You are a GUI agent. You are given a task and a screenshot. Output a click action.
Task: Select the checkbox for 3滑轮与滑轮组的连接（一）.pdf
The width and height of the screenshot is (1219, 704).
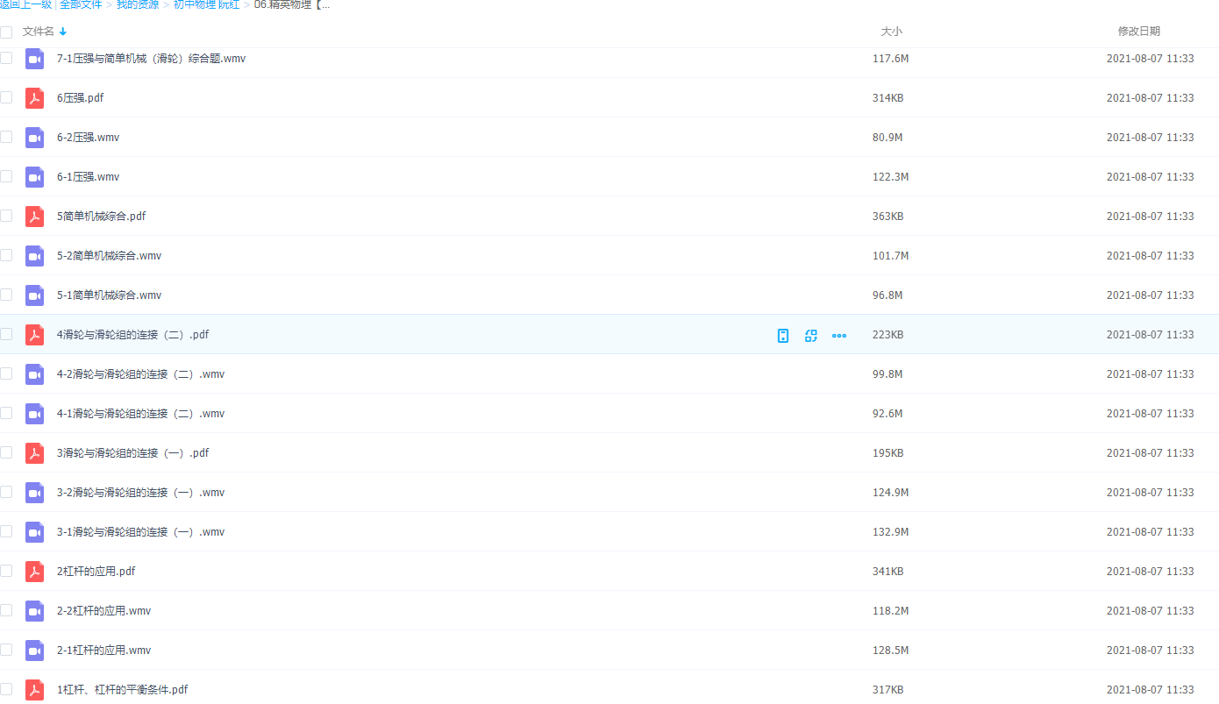[x=6, y=452]
